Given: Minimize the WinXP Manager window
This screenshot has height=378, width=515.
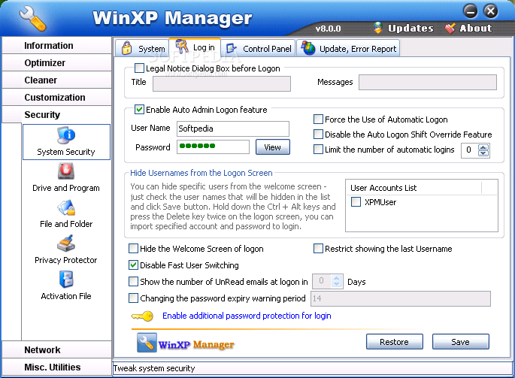Looking at the screenshot, I should [x=471, y=11].
